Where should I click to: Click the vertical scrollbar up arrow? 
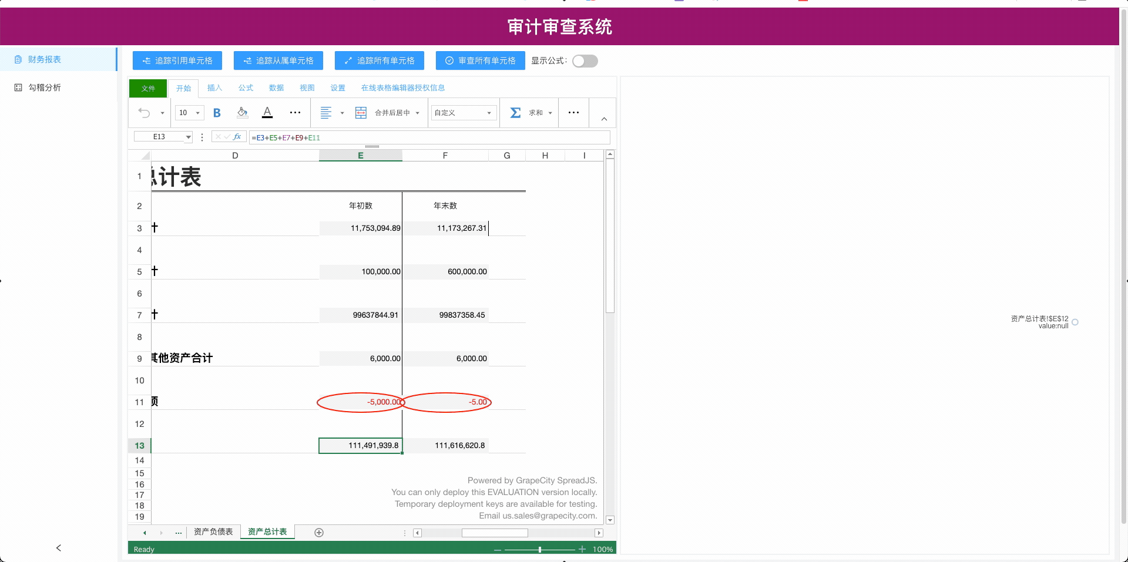610,154
